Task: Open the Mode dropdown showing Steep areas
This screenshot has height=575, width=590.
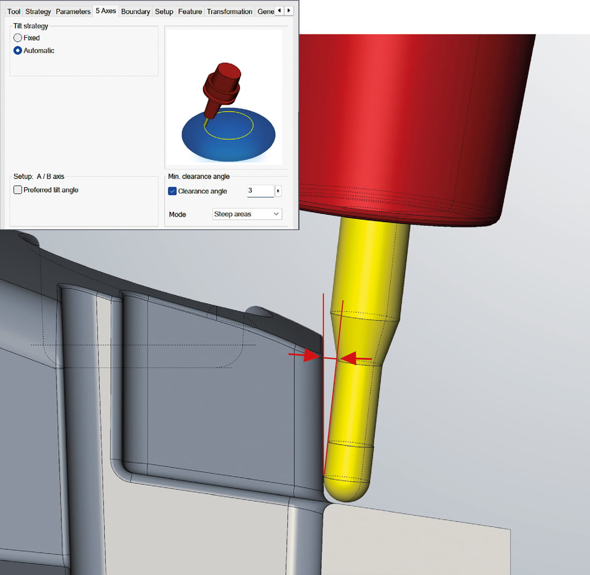Action: coord(247,214)
